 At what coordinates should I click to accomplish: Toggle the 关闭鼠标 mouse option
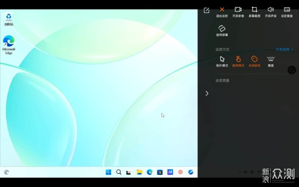pyautogui.click(x=255, y=62)
